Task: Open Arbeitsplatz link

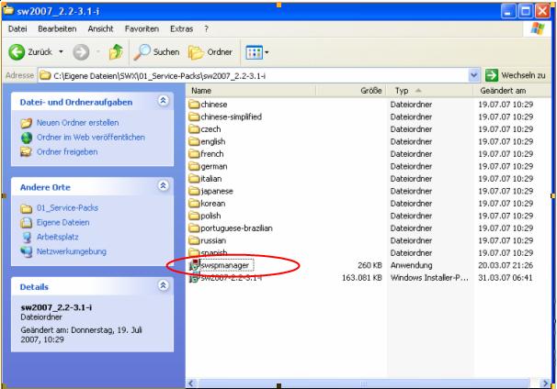Action: tap(57, 237)
